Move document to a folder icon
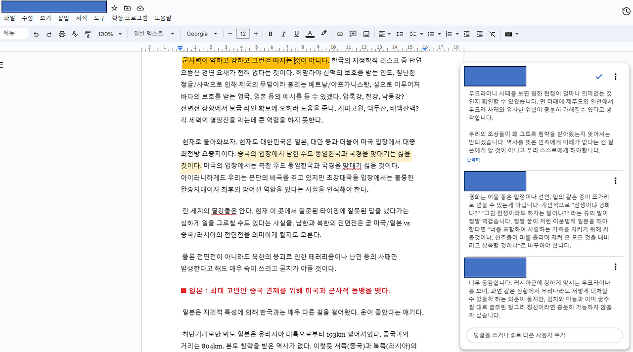The width and height of the screenshot is (633, 352). coord(127,8)
